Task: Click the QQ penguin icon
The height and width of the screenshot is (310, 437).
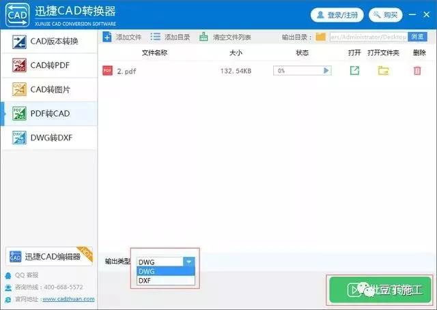Action: [x=8, y=275]
